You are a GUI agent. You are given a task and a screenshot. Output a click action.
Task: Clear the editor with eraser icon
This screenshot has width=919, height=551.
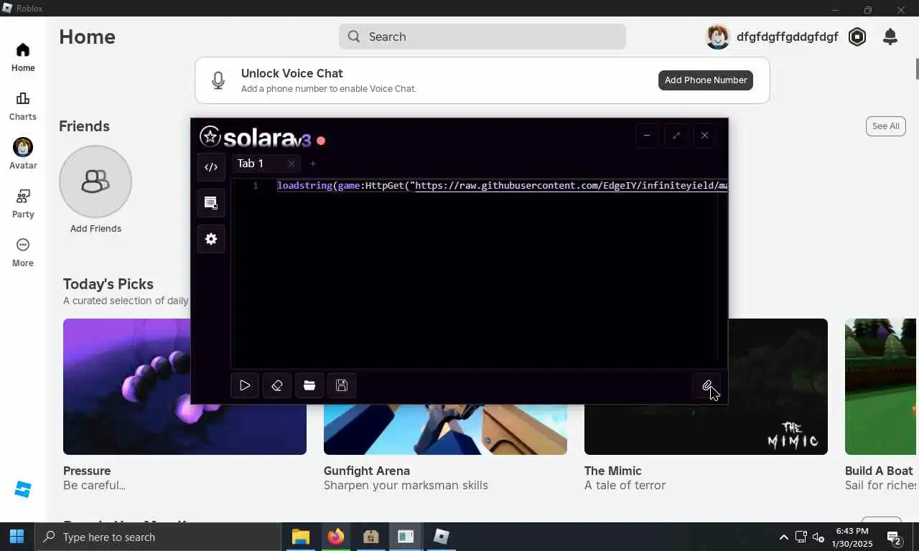click(277, 386)
